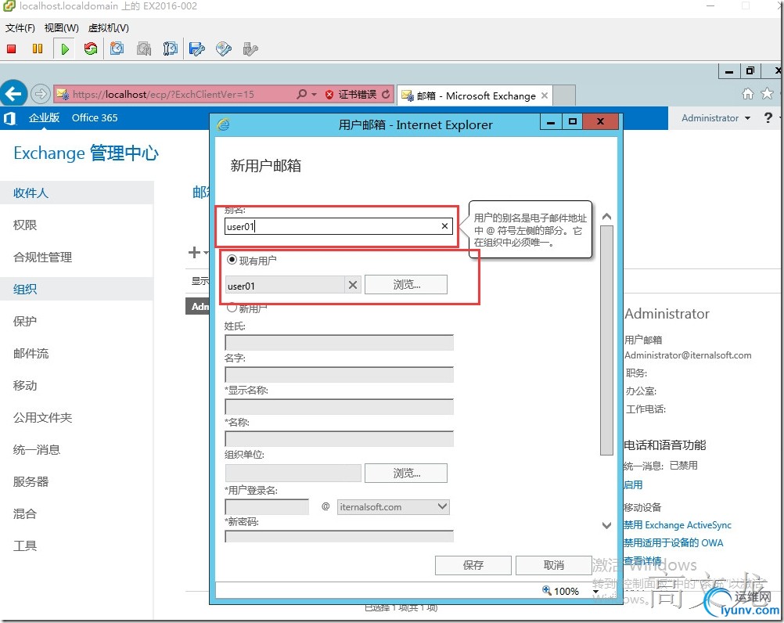Click 浏览... beside the existing user user01
The image size is (784, 623).
click(406, 285)
